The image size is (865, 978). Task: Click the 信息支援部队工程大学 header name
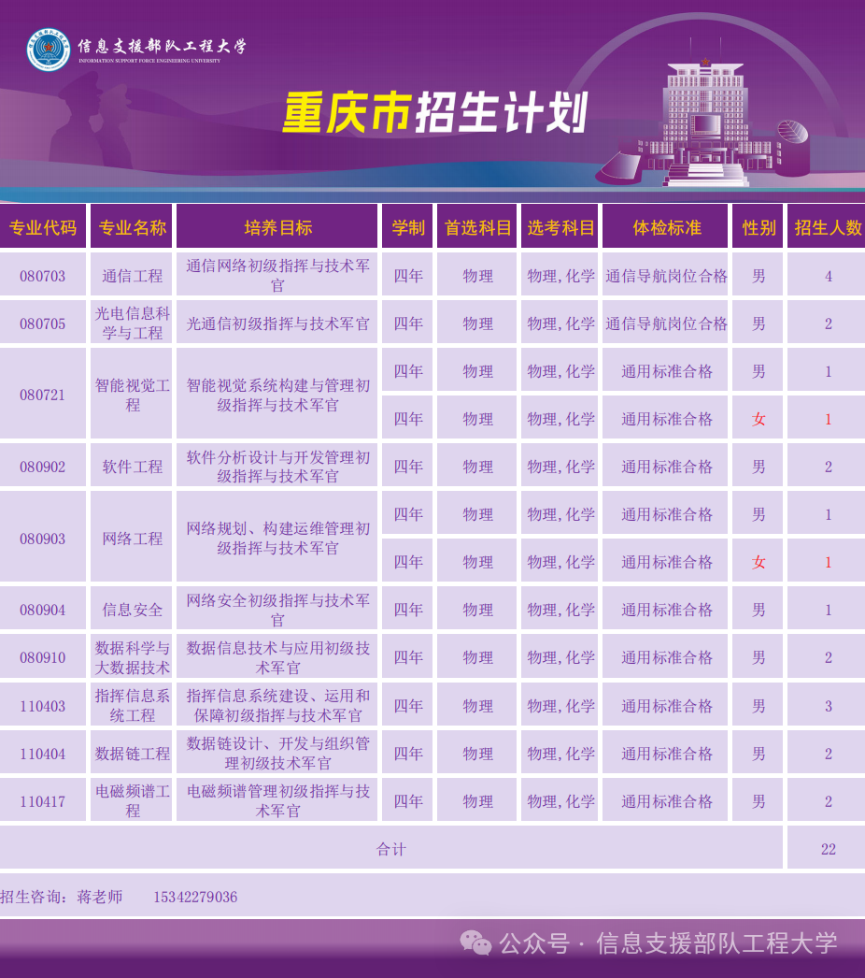coord(162,46)
